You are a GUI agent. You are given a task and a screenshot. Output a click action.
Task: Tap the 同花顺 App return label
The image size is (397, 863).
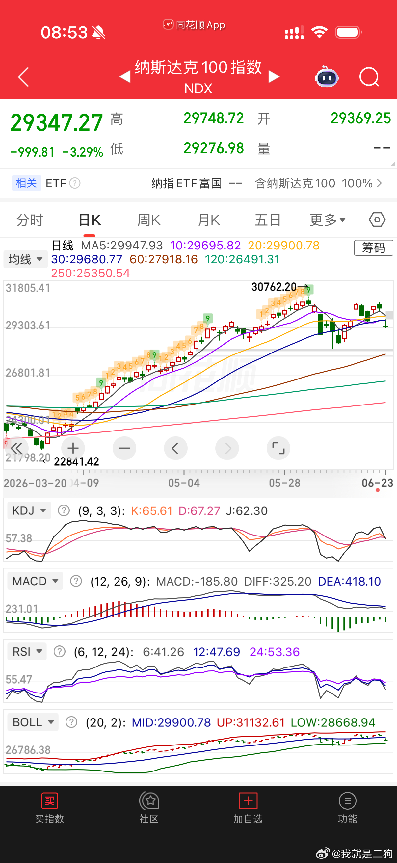(x=194, y=25)
